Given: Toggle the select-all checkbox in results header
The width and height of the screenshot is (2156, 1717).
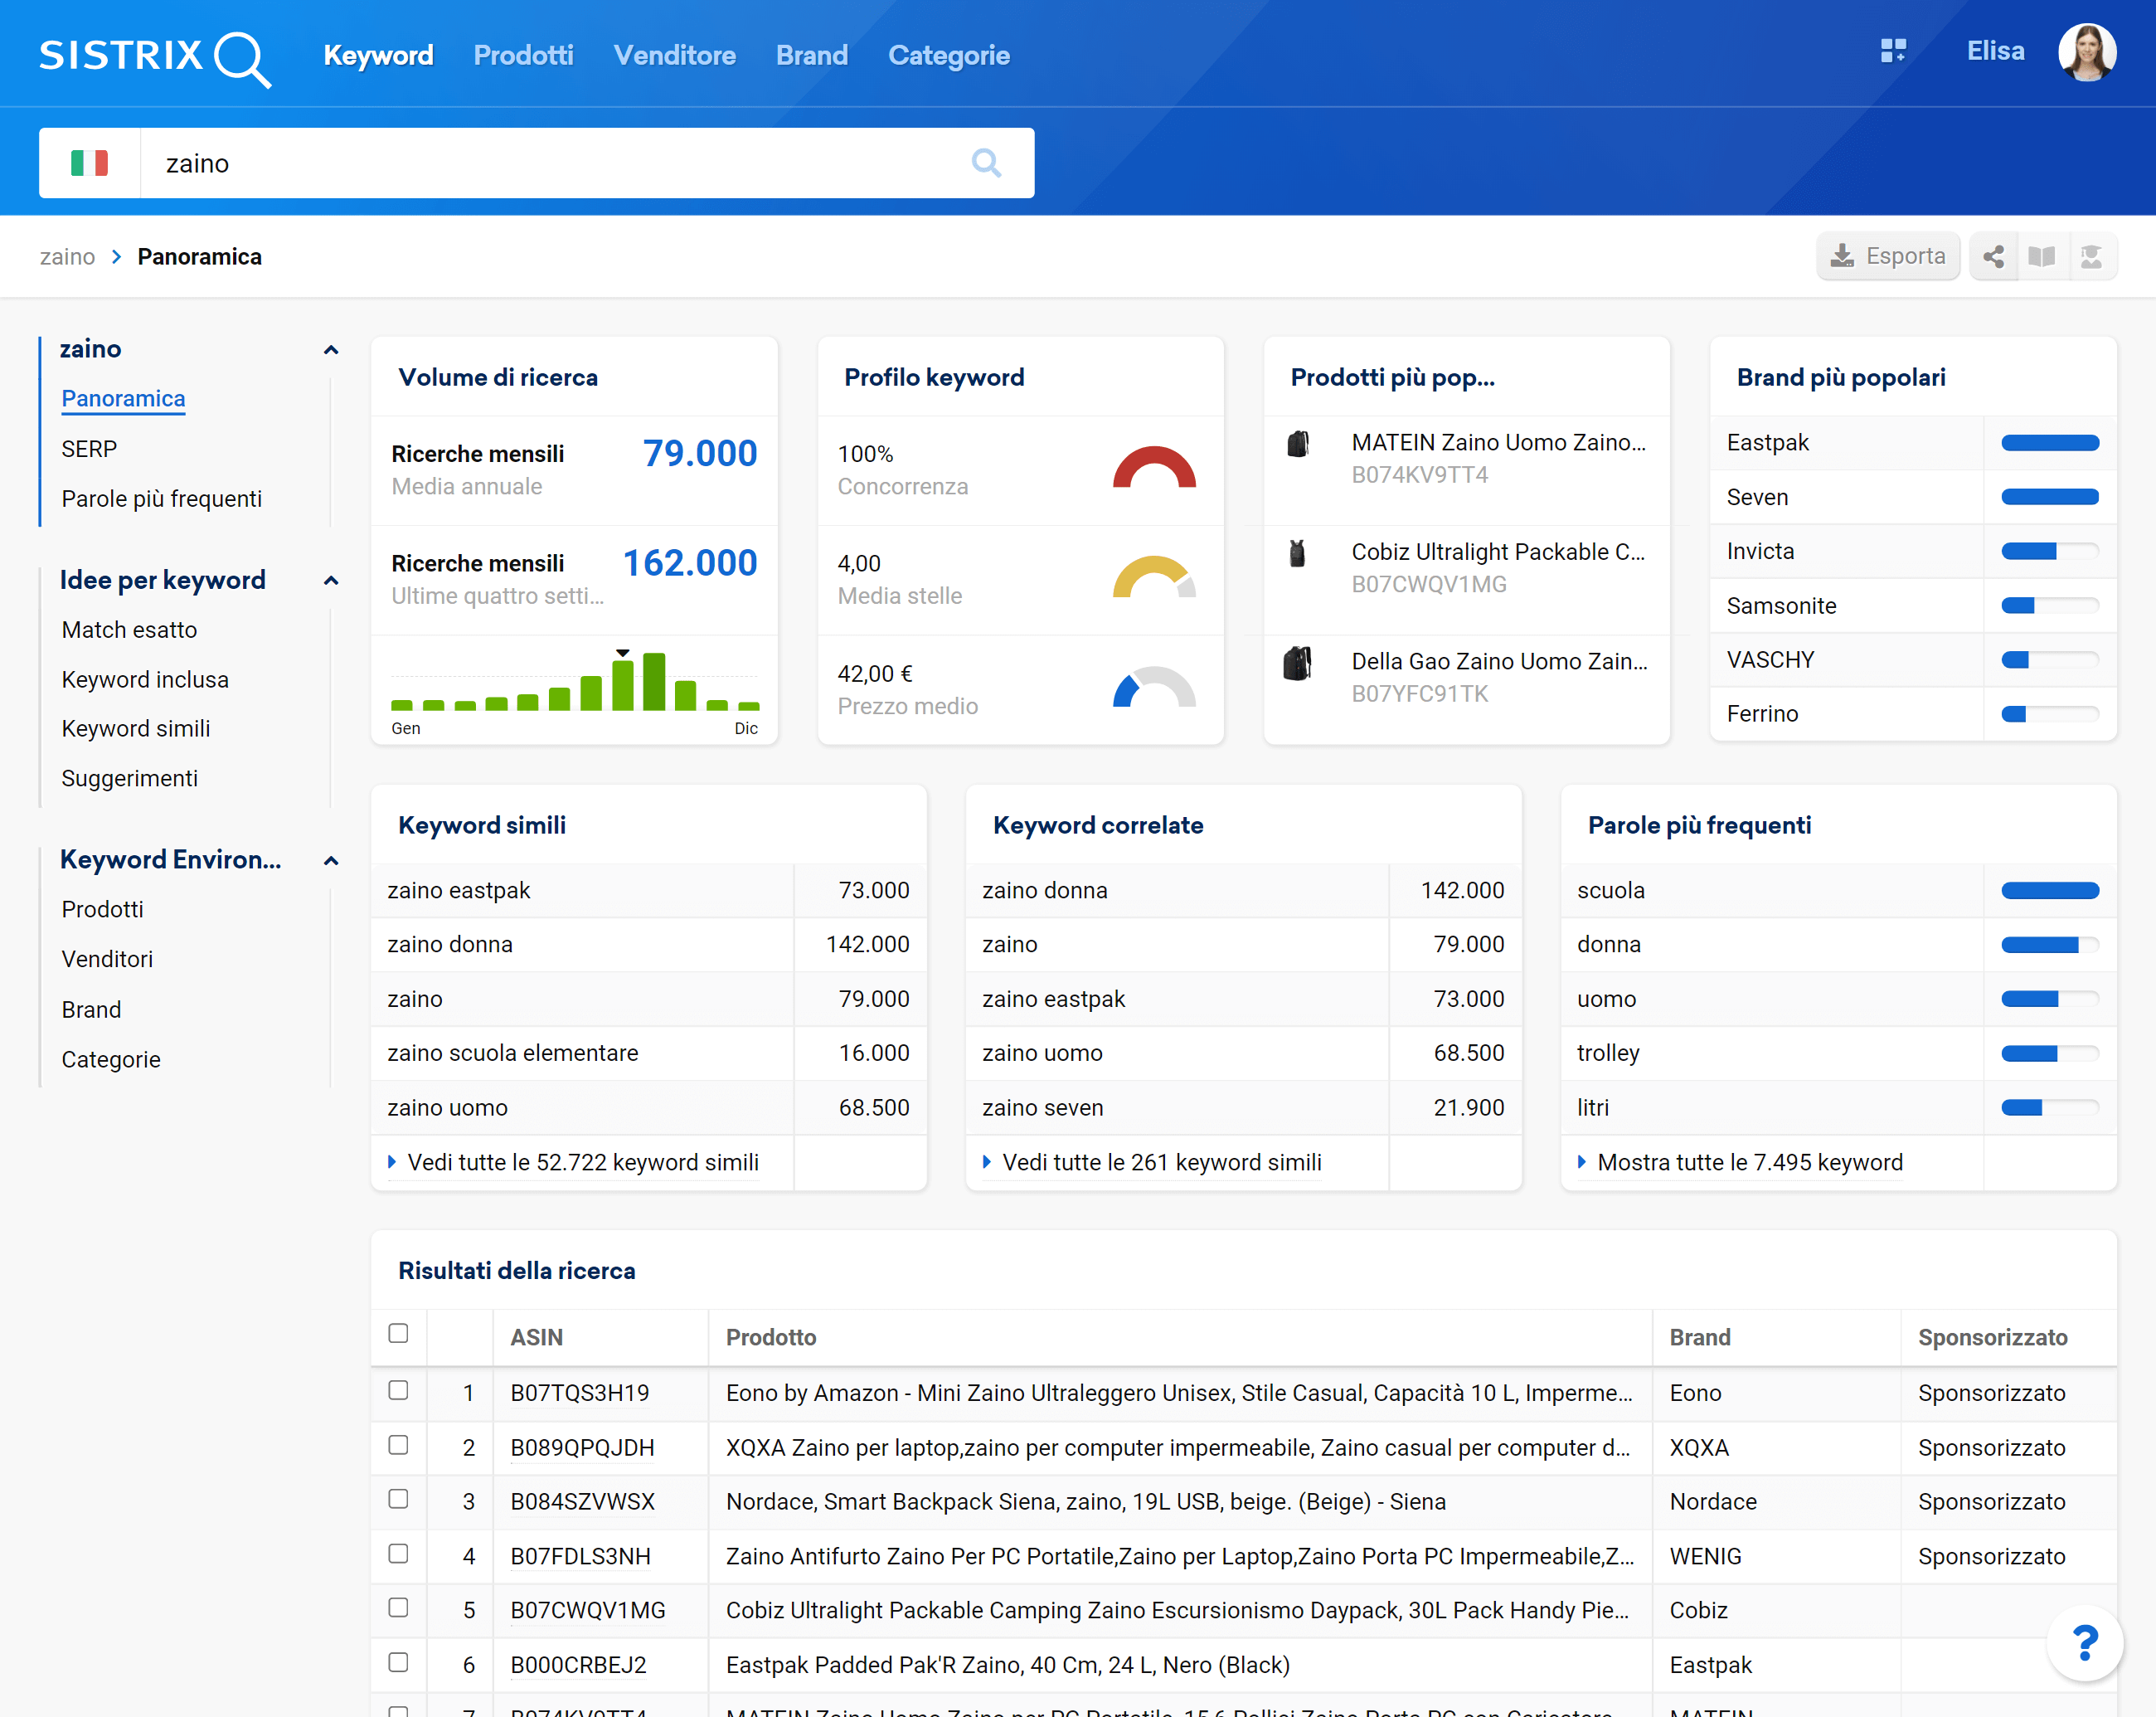Looking at the screenshot, I should click(398, 1334).
